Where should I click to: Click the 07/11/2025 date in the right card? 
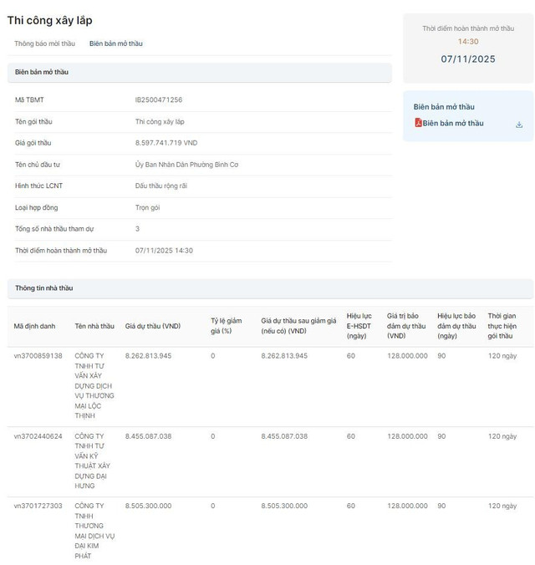(468, 59)
